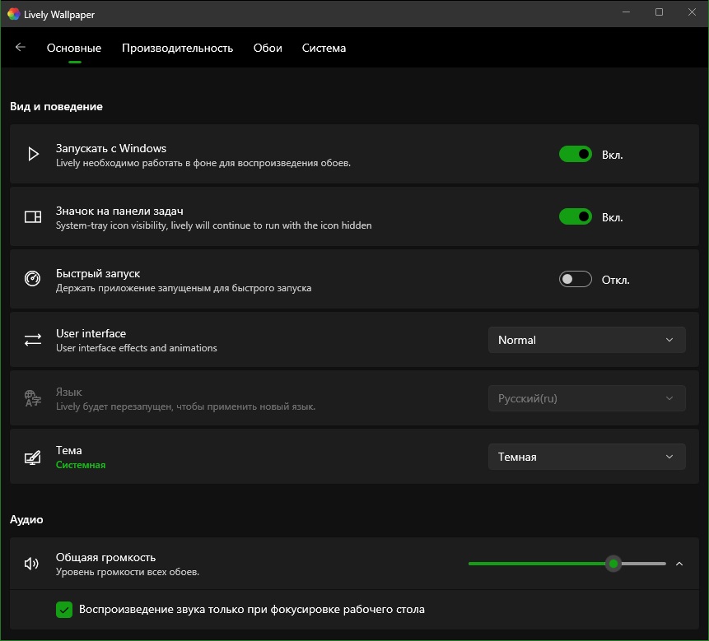The width and height of the screenshot is (709, 641).
Task: Click the Откл. label of Быстрый запуск
Action: 615,280
